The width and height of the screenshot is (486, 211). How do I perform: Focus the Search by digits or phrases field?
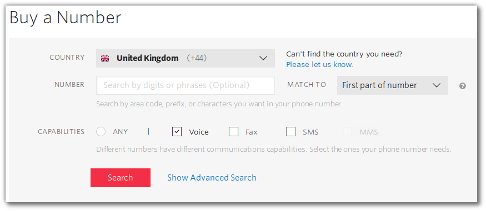coord(186,85)
